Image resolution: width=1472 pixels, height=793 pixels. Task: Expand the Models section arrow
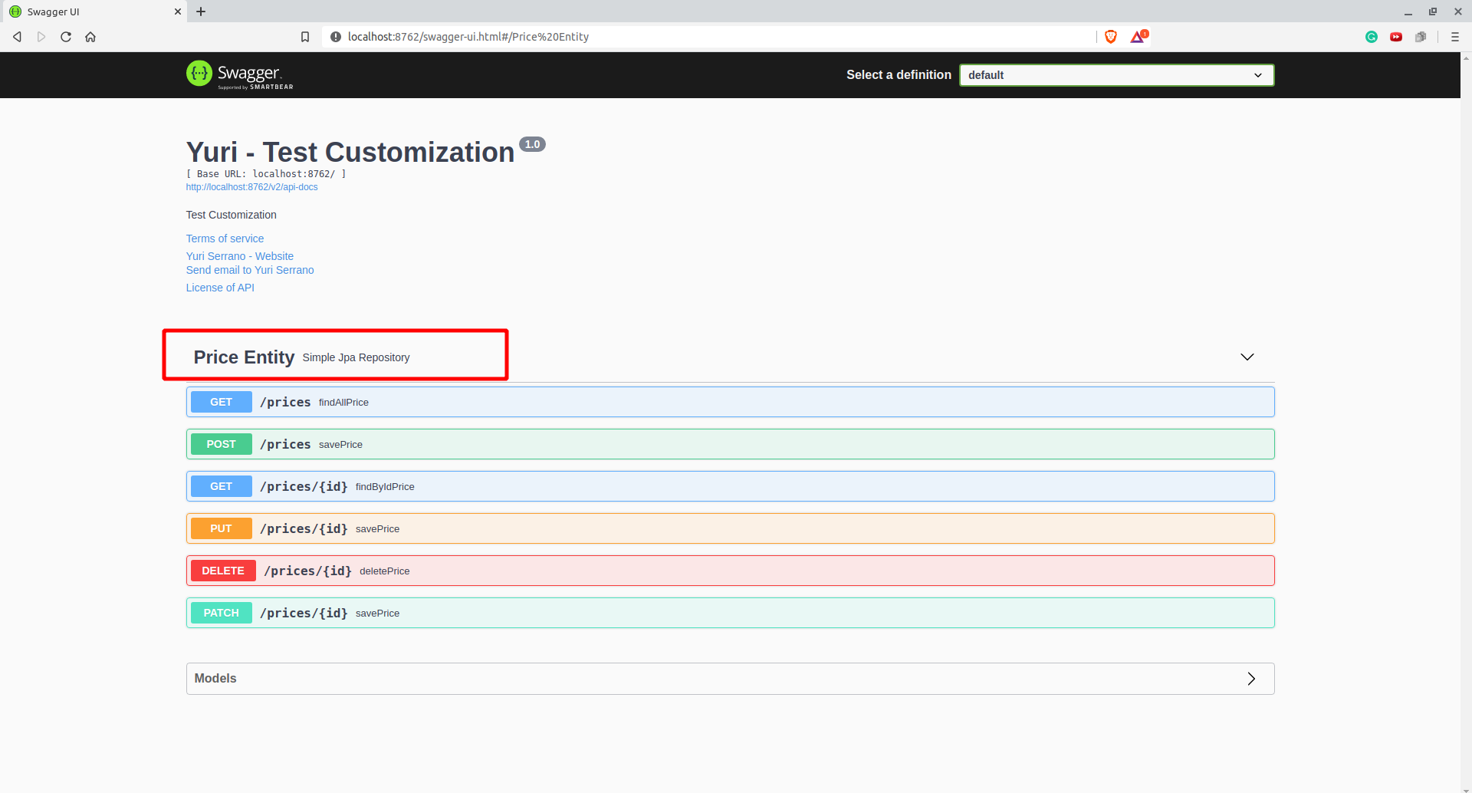pos(1251,678)
